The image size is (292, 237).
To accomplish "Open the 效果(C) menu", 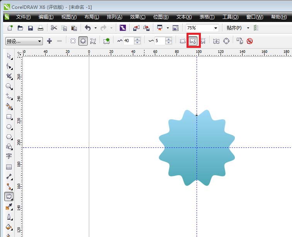I will click(x=138, y=17).
